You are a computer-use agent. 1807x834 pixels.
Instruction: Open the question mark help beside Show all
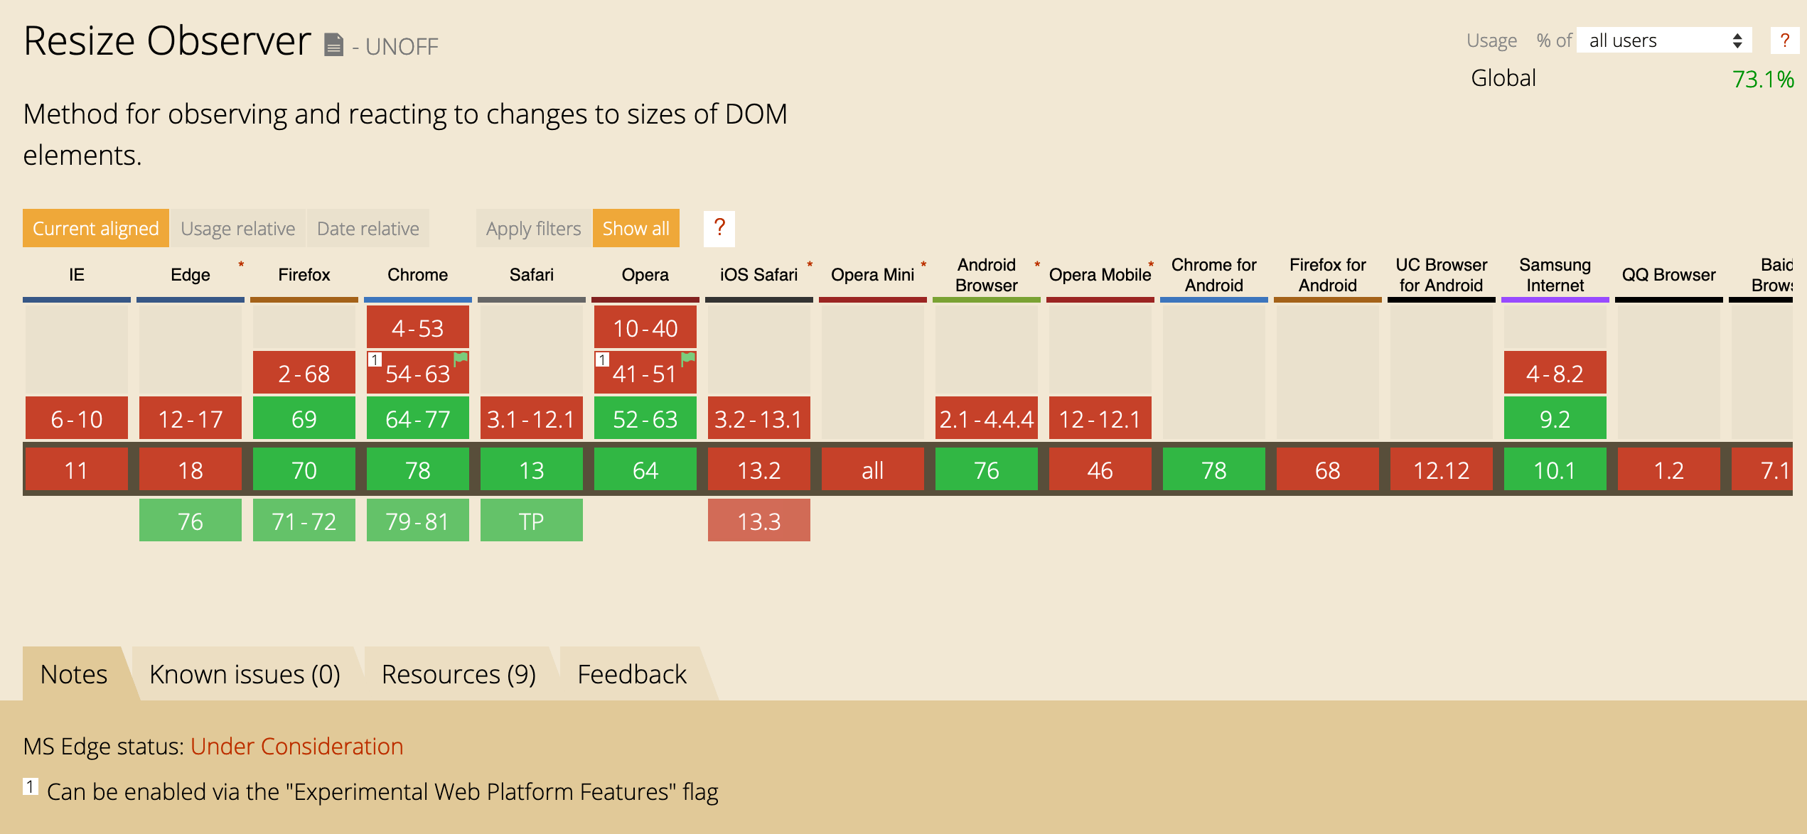point(719,228)
